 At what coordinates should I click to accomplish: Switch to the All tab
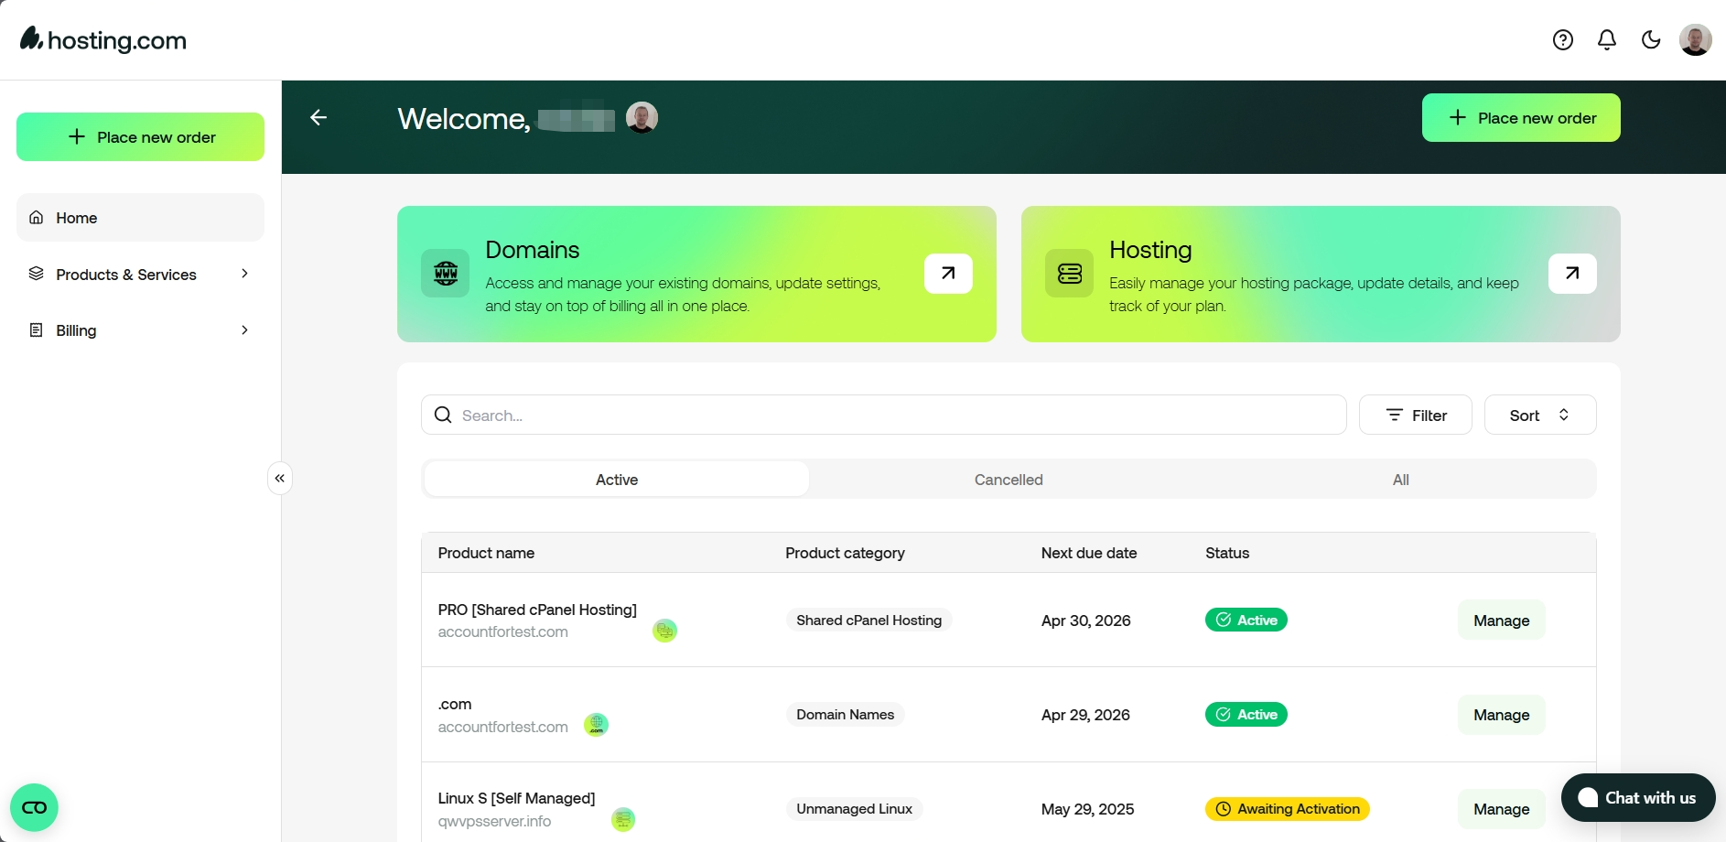pyautogui.click(x=1400, y=480)
